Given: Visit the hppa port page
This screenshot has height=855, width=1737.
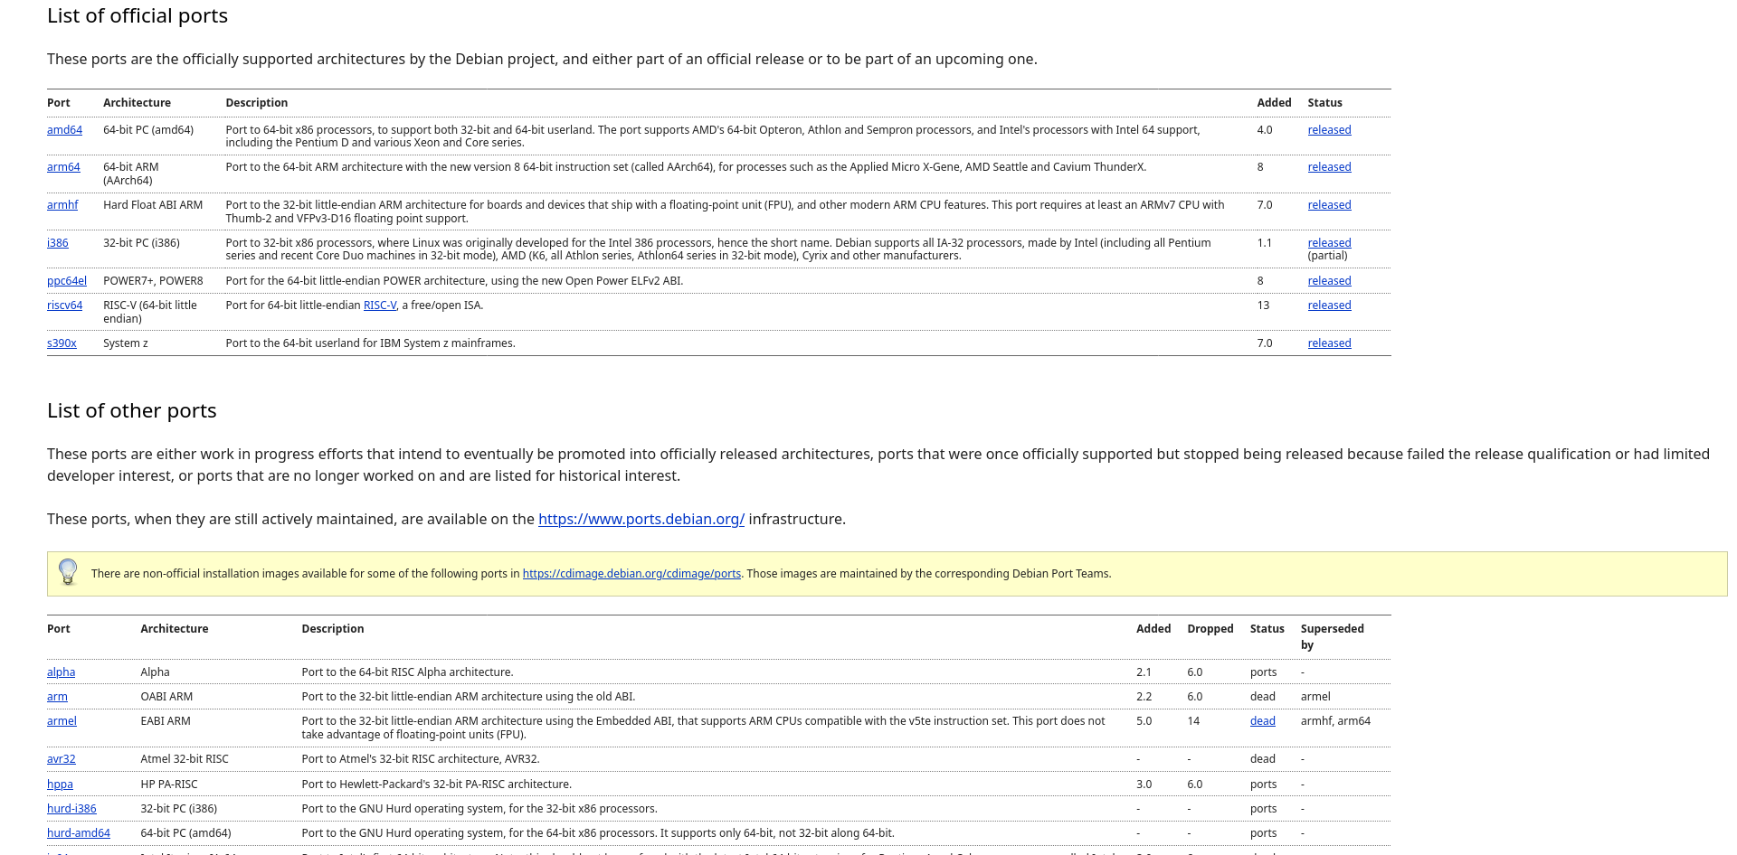Looking at the screenshot, I should coord(60,785).
